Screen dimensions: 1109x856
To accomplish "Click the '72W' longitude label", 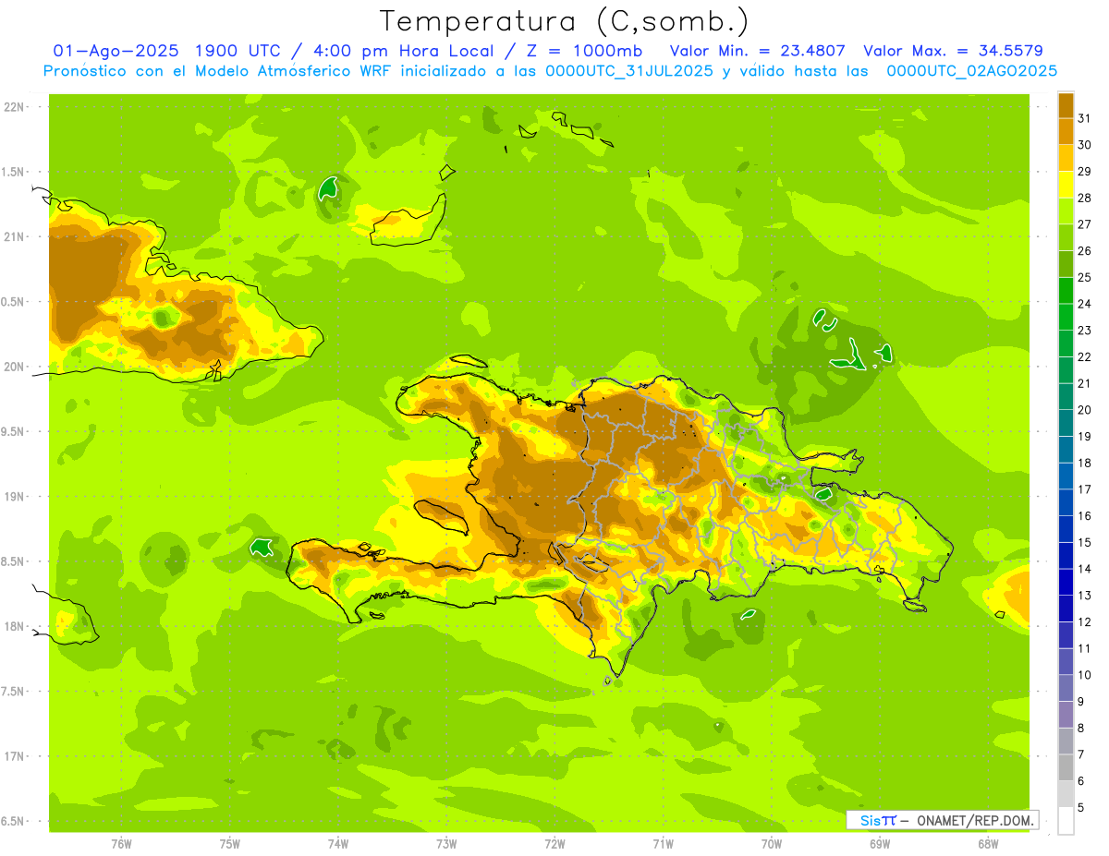I will pos(554,843).
